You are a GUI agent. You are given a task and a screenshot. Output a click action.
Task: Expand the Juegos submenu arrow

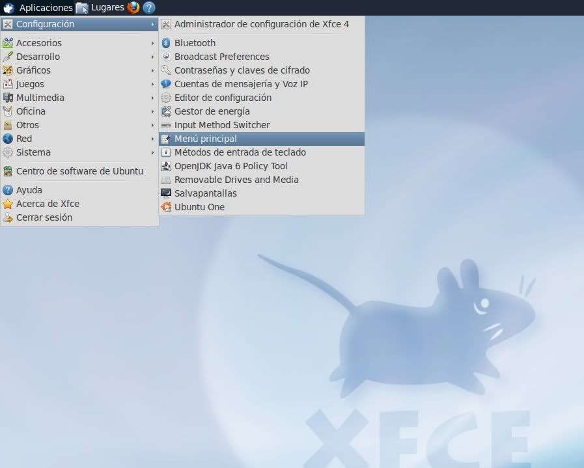(x=153, y=84)
